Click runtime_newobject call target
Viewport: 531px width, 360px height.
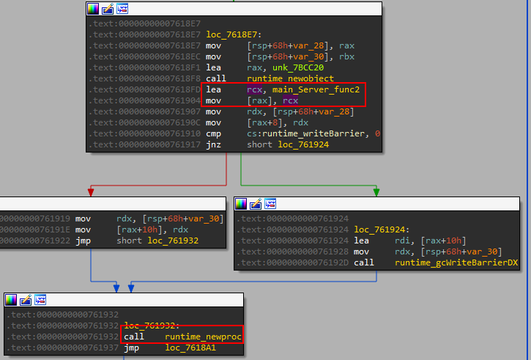290,78
